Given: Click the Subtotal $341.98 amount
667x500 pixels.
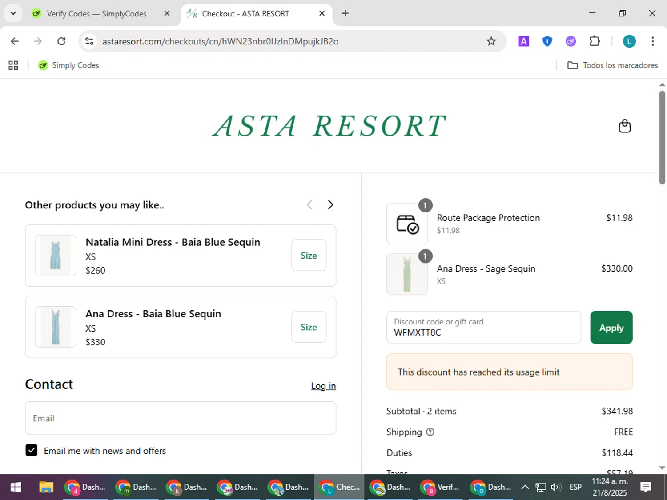Looking at the screenshot, I should (x=617, y=411).
